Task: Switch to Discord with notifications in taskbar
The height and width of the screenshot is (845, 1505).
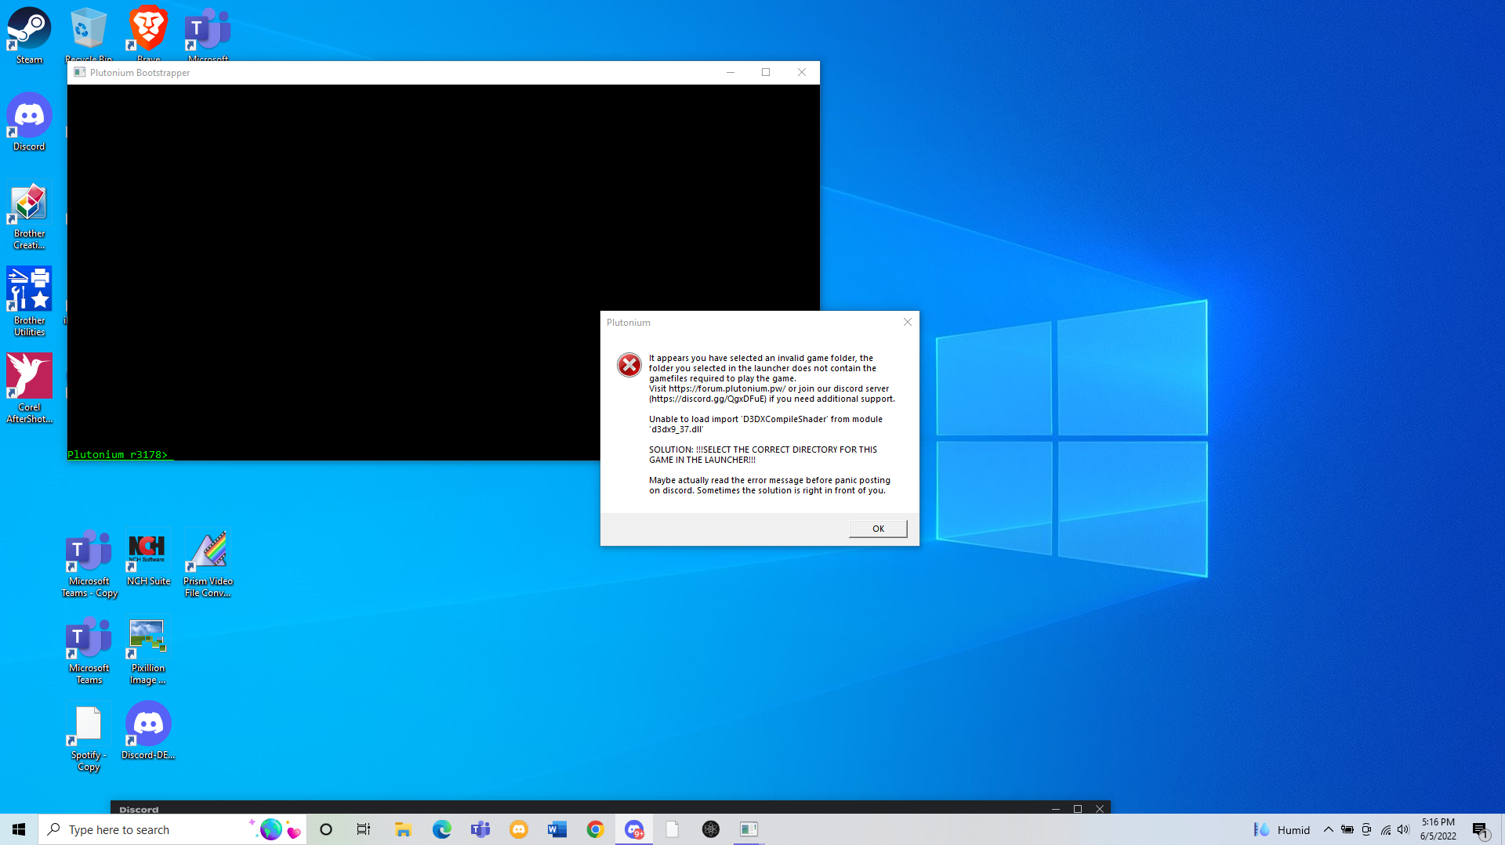Action: pos(634,829)
